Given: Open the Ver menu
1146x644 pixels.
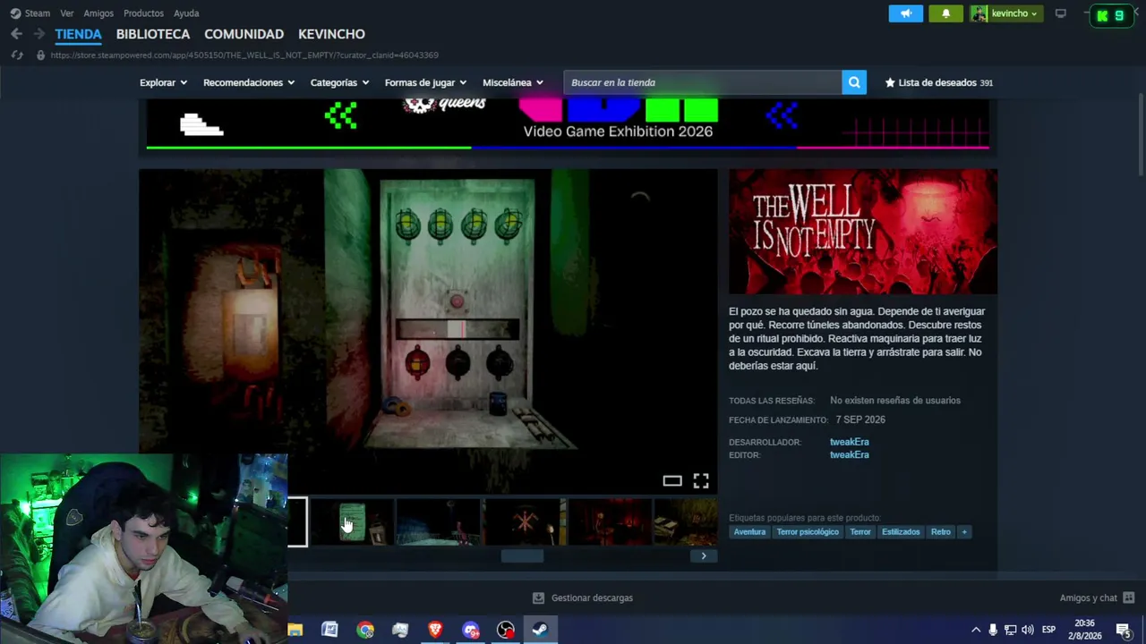Looking at the screenshot, I should (67, 13).
